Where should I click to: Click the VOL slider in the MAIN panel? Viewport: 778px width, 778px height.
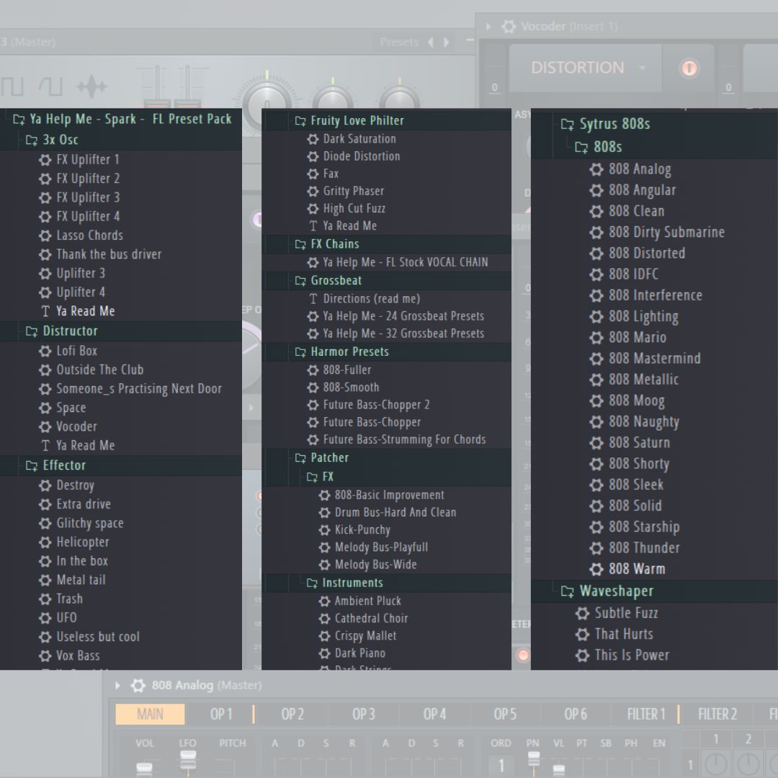[145, 767]
